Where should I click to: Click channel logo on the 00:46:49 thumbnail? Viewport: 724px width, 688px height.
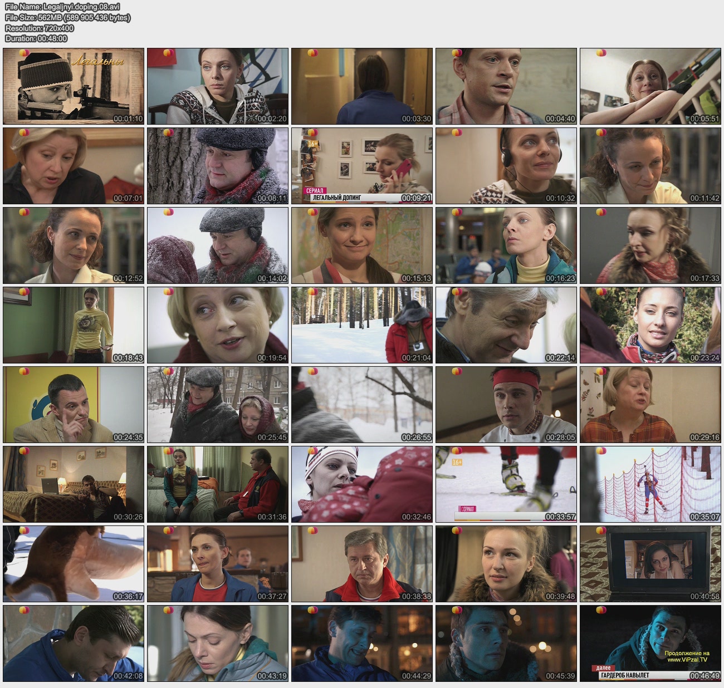coord(601,611)
